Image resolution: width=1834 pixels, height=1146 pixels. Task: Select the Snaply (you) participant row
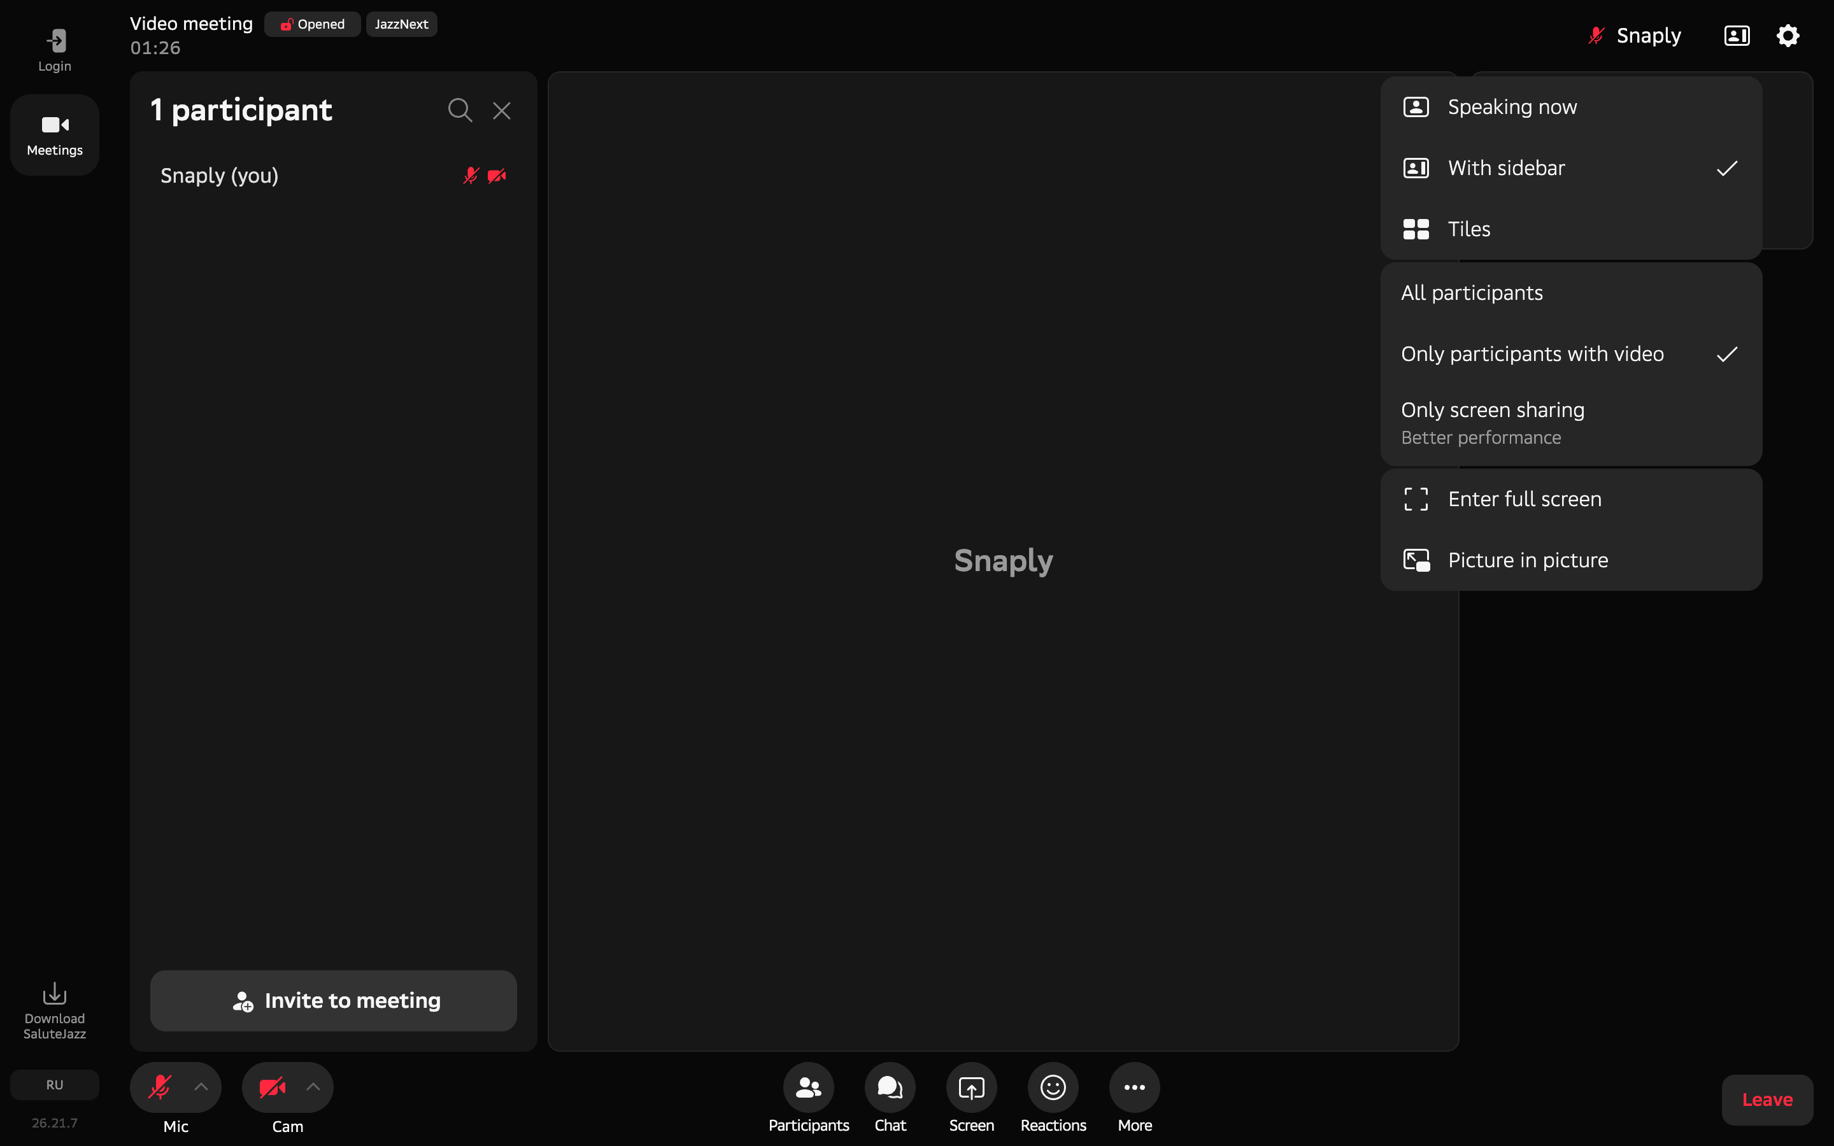click(x=334, y=176)
